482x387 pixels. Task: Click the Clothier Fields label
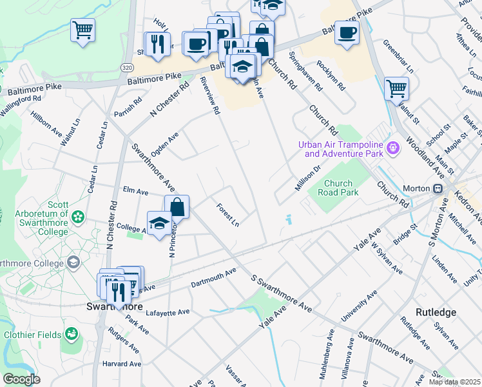(x=33, y=335)
